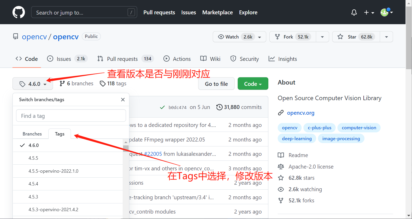This screenshot has height=219, width=412.
Task: Focus the Find a tag input
Action: (x=71, y=116)
